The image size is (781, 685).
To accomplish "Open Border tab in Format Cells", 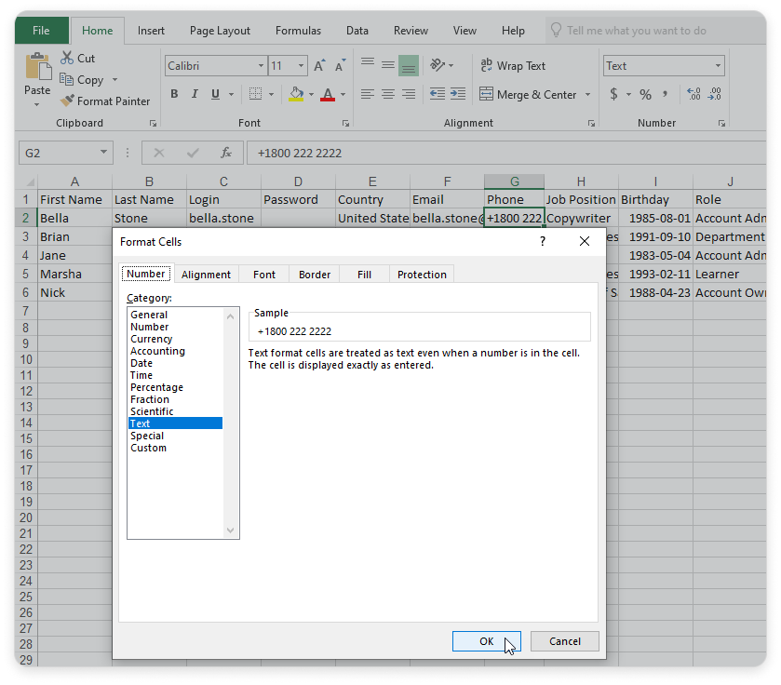I will (x=315, y=275).
